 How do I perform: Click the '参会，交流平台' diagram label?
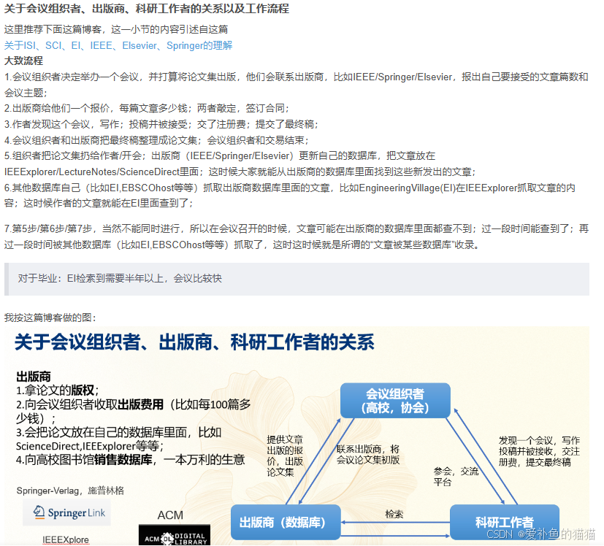[x=456, y=477]
